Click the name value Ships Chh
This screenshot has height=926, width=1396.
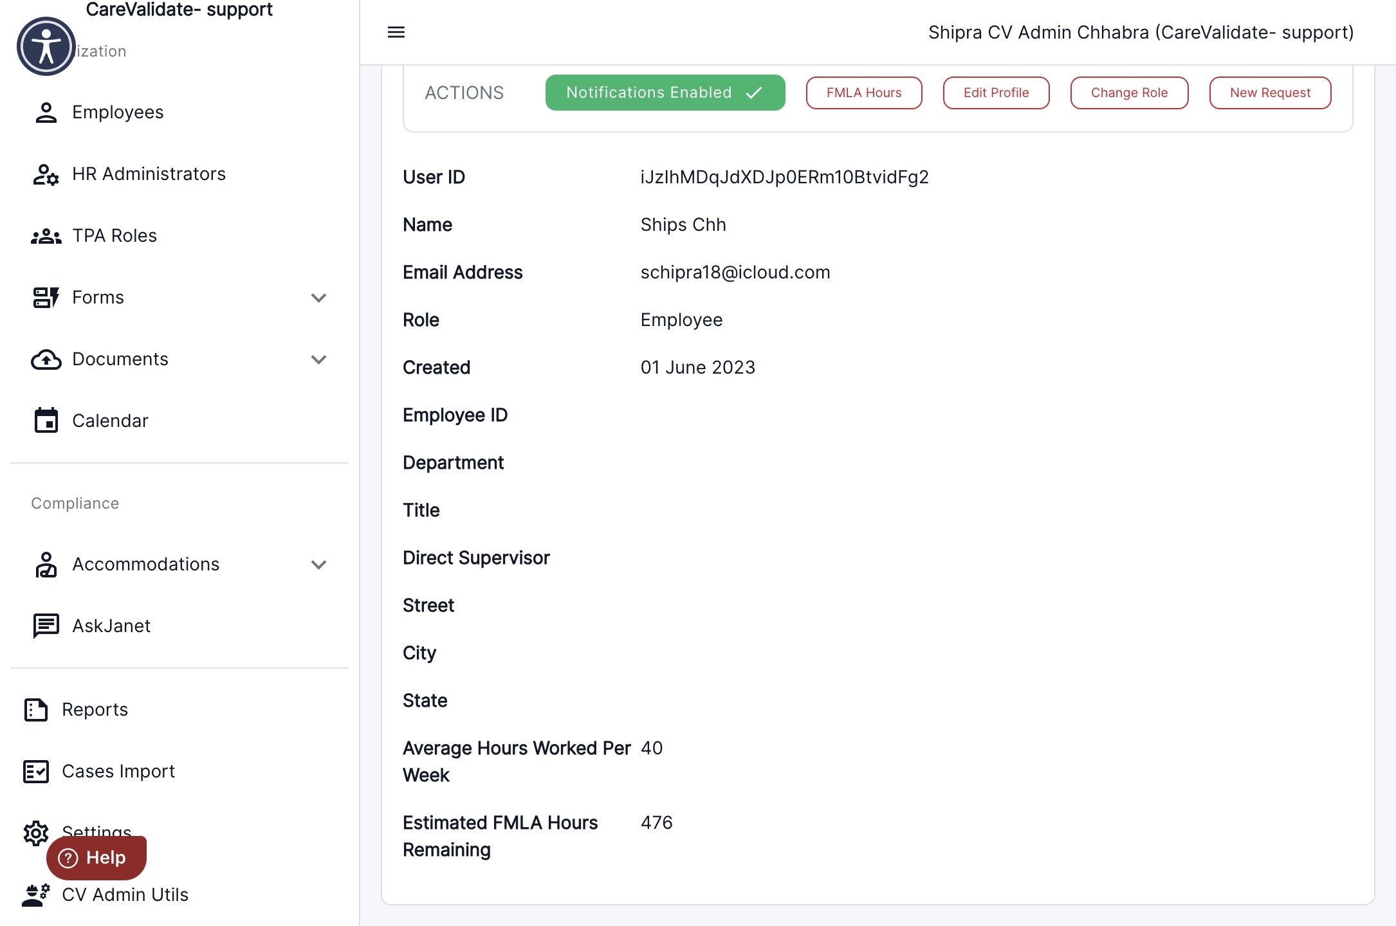click(683, 224)
